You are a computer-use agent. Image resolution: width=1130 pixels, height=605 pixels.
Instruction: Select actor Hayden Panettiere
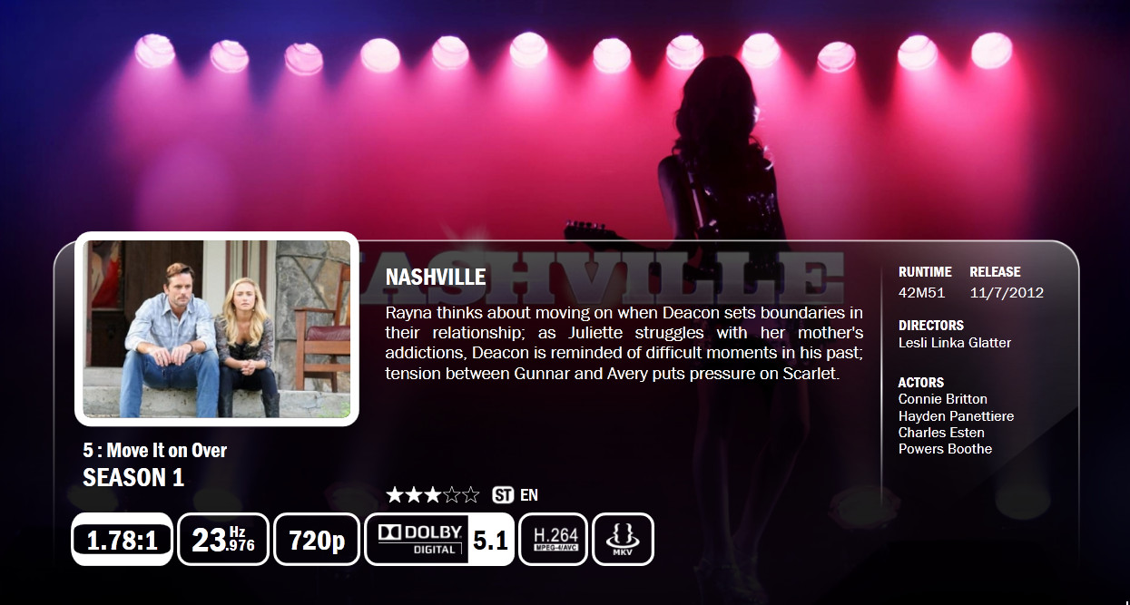[957, 416]
